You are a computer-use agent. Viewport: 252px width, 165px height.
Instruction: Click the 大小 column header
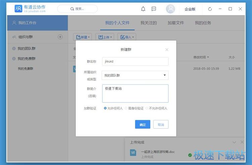click(232, 57)
